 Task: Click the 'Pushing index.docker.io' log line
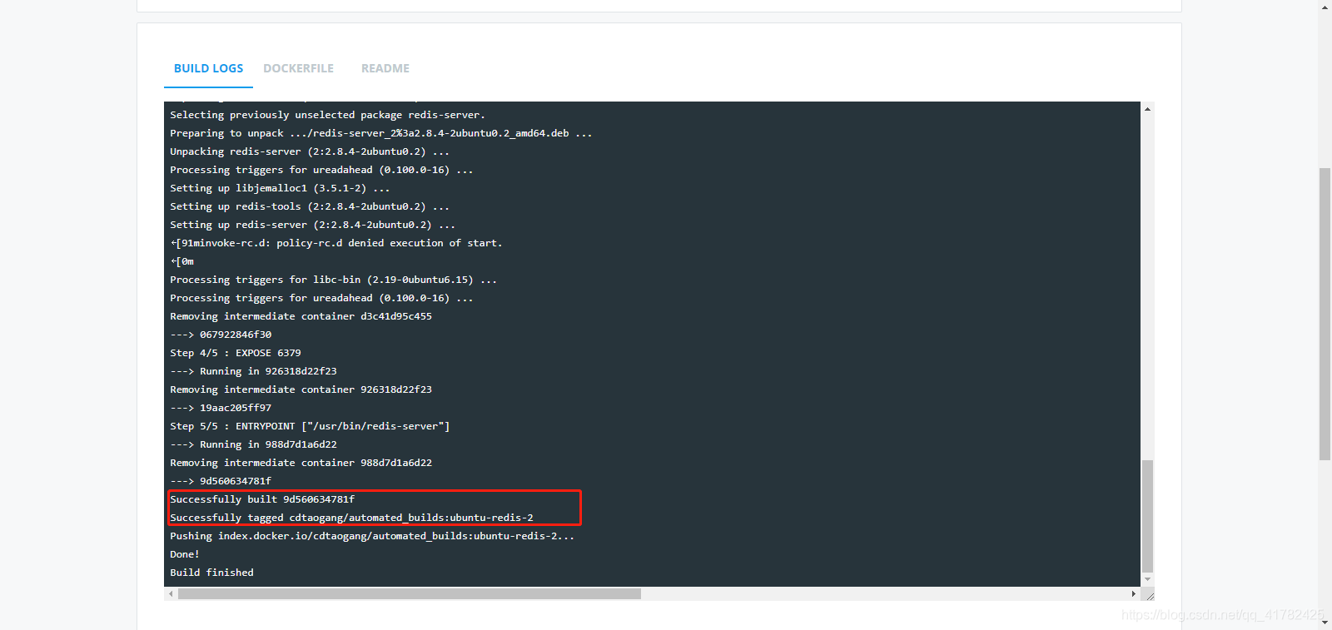tap(372, 536)
